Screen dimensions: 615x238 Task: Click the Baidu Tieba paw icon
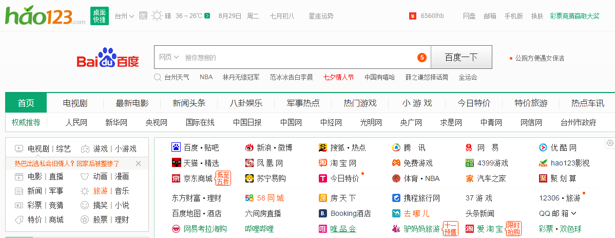tap(176, 148)
